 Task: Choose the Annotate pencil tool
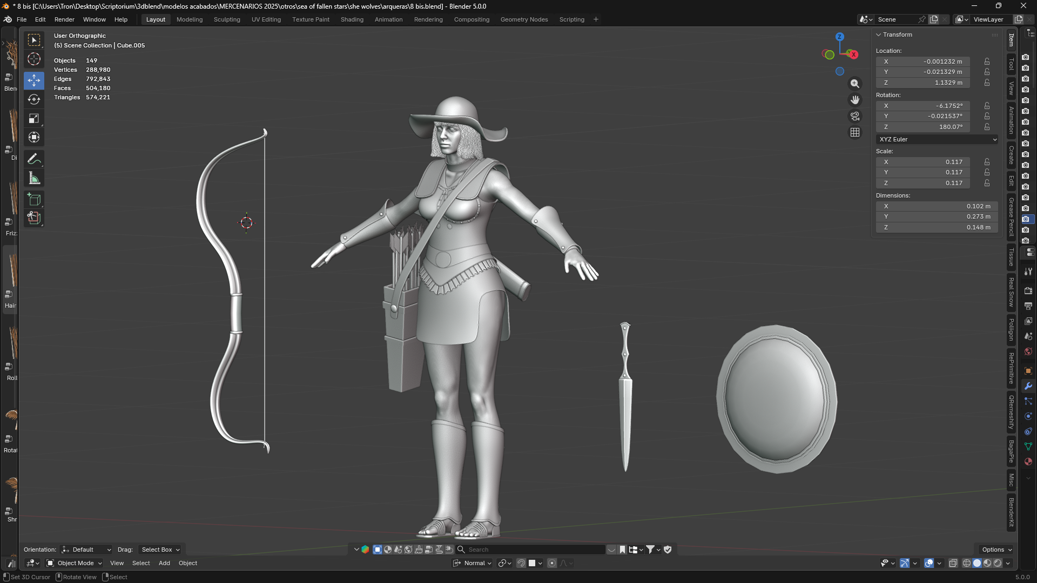[x=34, y=159]
